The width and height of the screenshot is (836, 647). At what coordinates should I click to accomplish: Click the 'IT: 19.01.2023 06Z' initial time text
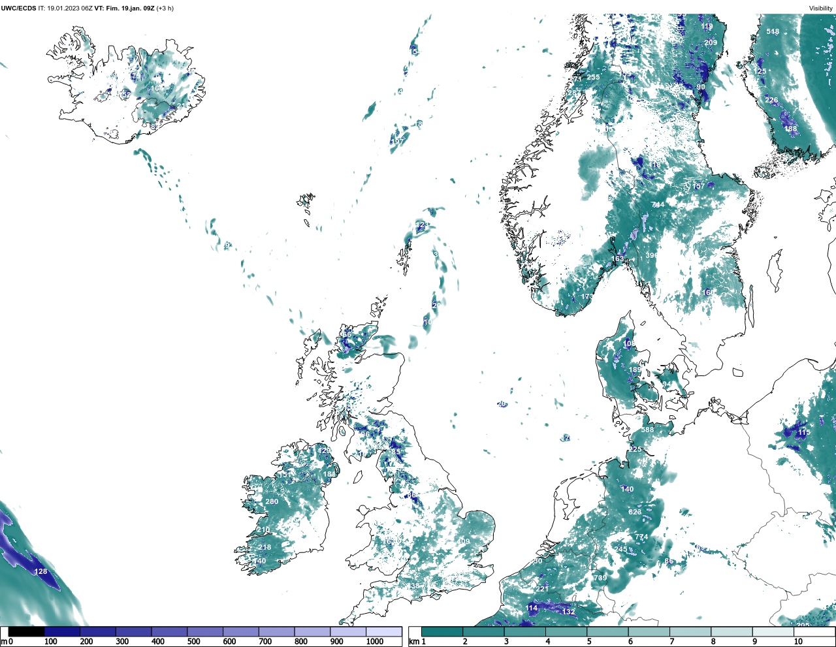click(x=65, y=8)
